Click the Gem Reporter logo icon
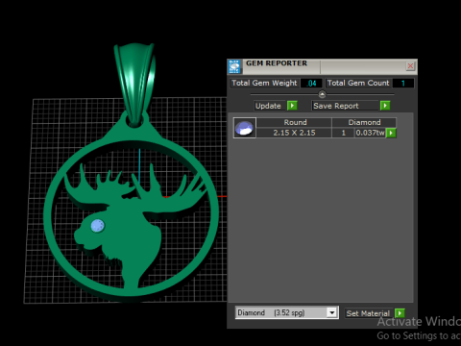This screenshot has height=346, width=461. pos(234,66)
